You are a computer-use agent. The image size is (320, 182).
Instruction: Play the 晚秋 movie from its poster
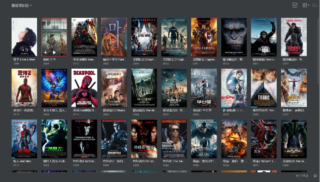click(54, 53)
